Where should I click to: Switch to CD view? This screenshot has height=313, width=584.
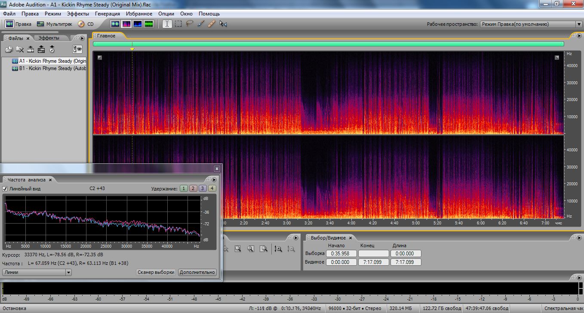click(86, 24)
